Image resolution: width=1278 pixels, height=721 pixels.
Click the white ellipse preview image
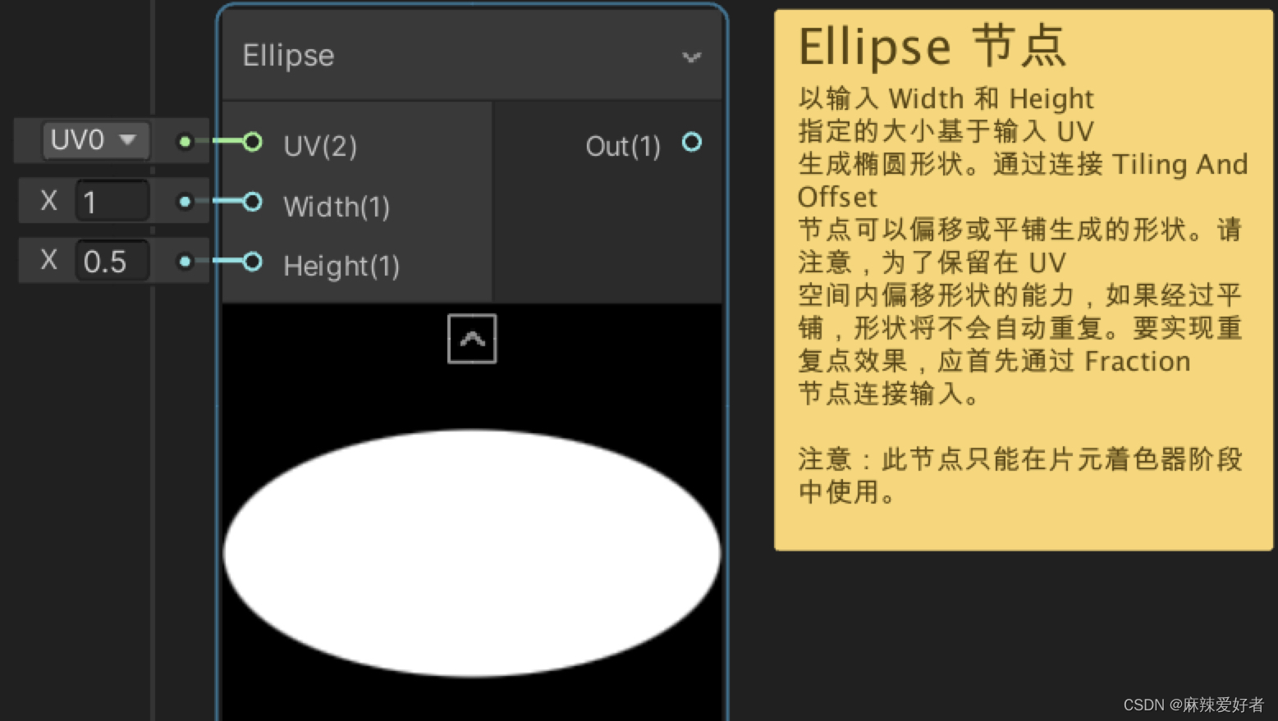(472, 554)
